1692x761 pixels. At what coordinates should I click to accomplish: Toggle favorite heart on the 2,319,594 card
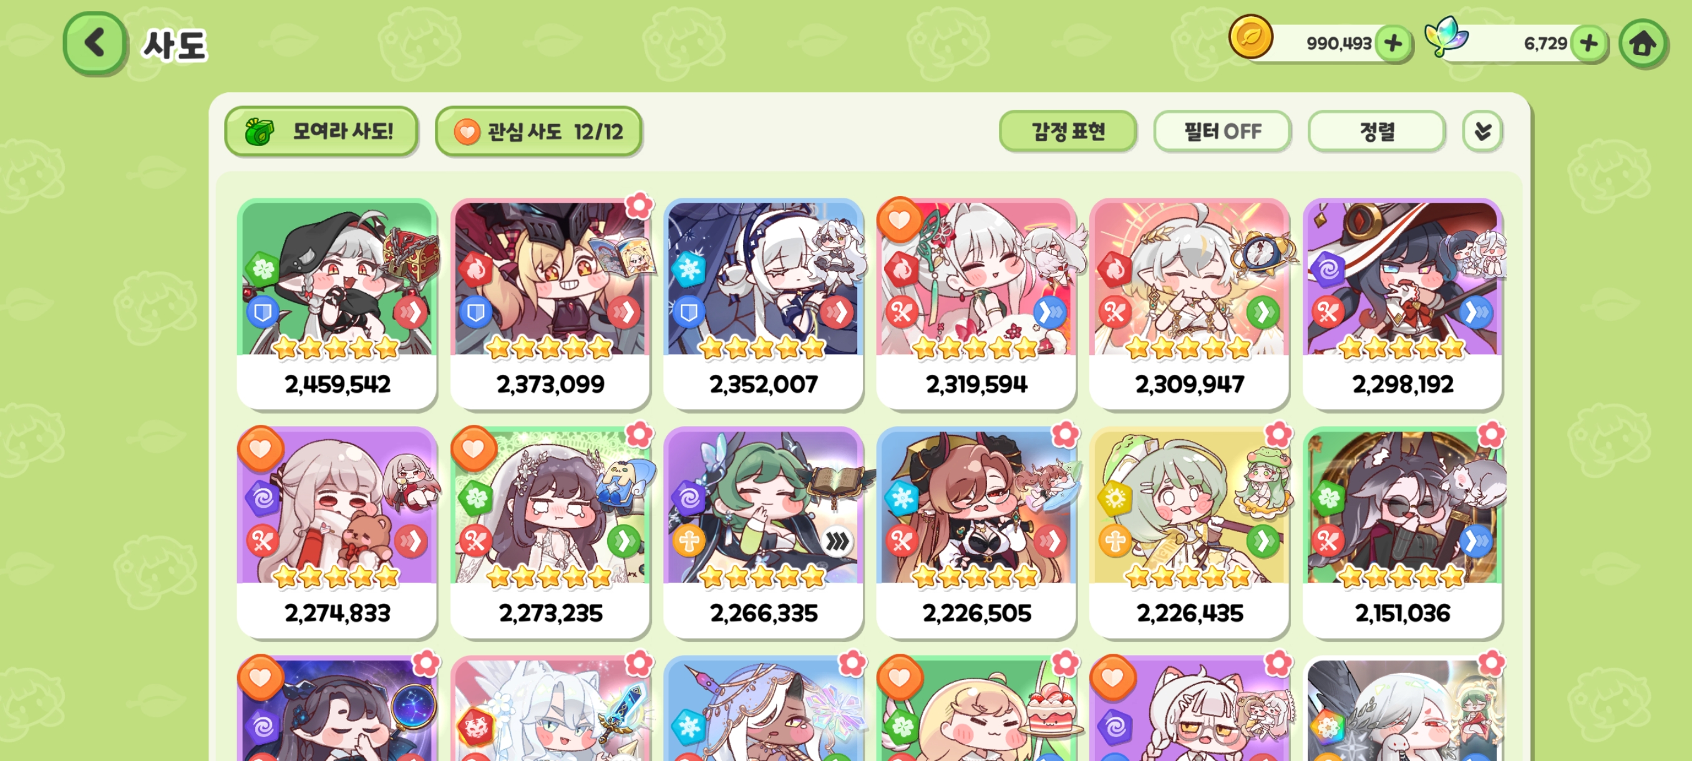click(899, 219)
